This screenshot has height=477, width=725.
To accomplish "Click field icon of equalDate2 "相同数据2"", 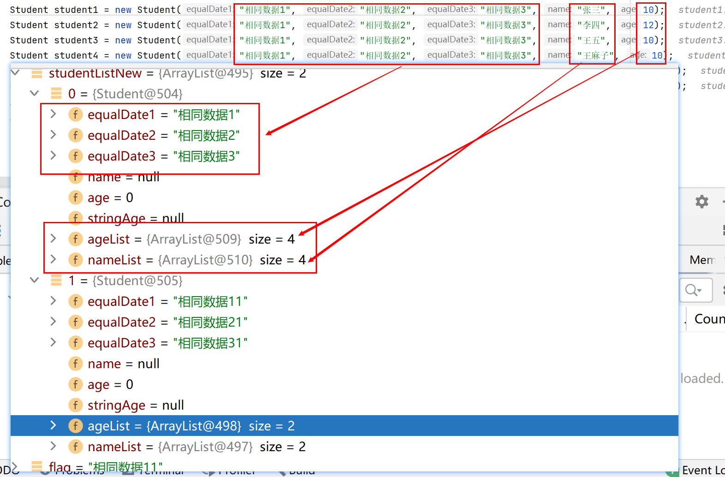I will click(x=75, y=135).
